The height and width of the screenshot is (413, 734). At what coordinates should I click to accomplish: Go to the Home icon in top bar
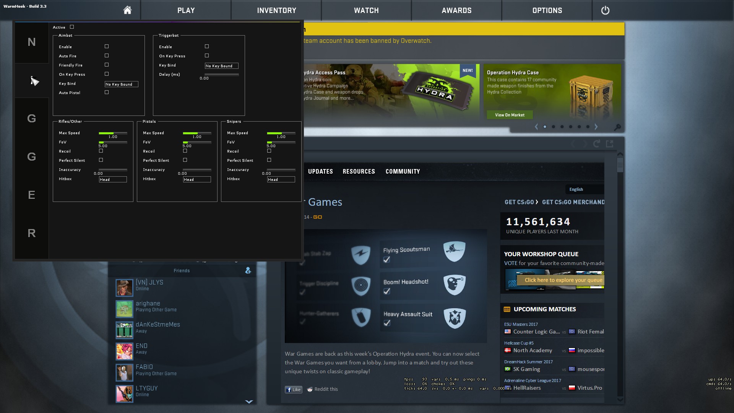[127, 10]
